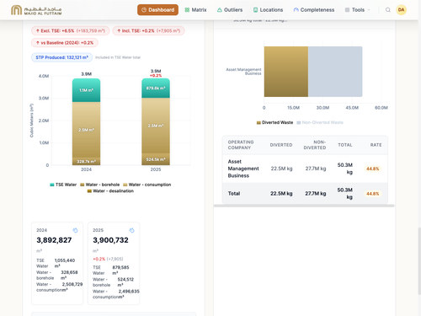This screenshot has height=316, width=421.
Task: Click the Asset Management Business chart axis label
Action: [243, 72]
